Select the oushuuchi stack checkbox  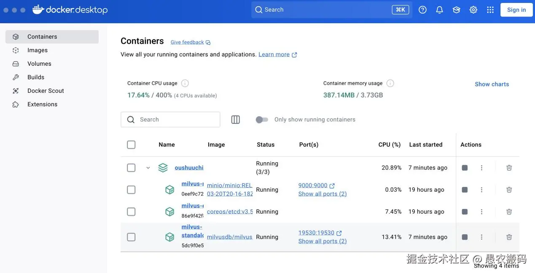[x=131, y=168]
